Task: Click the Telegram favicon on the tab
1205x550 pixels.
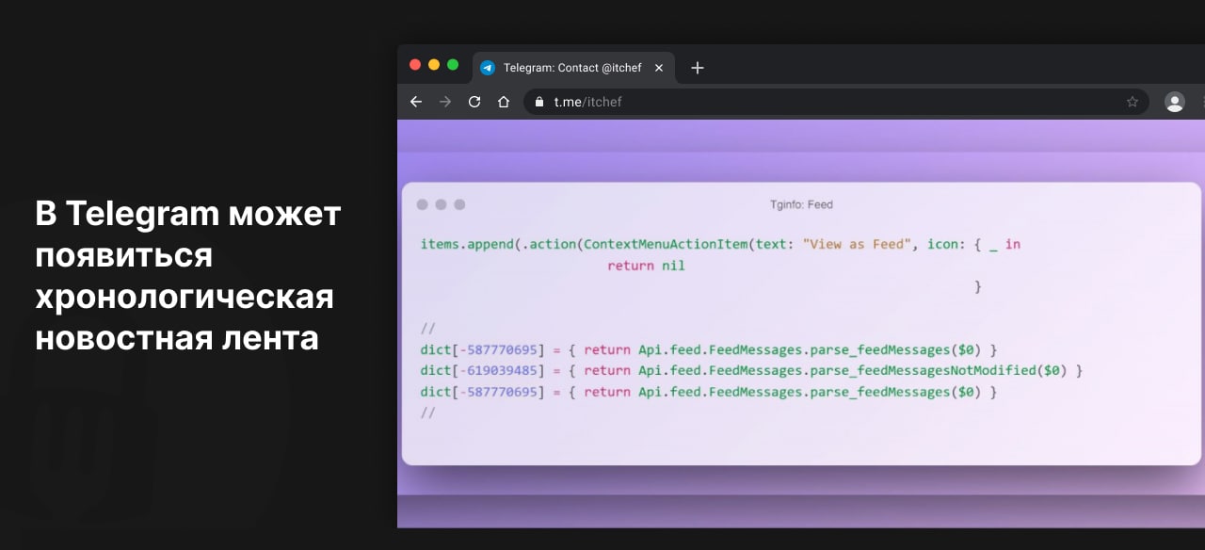Action: click(488, 68)
